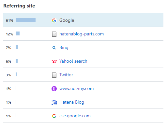Click the Yahoo! search traffic bar

point(17,61)
